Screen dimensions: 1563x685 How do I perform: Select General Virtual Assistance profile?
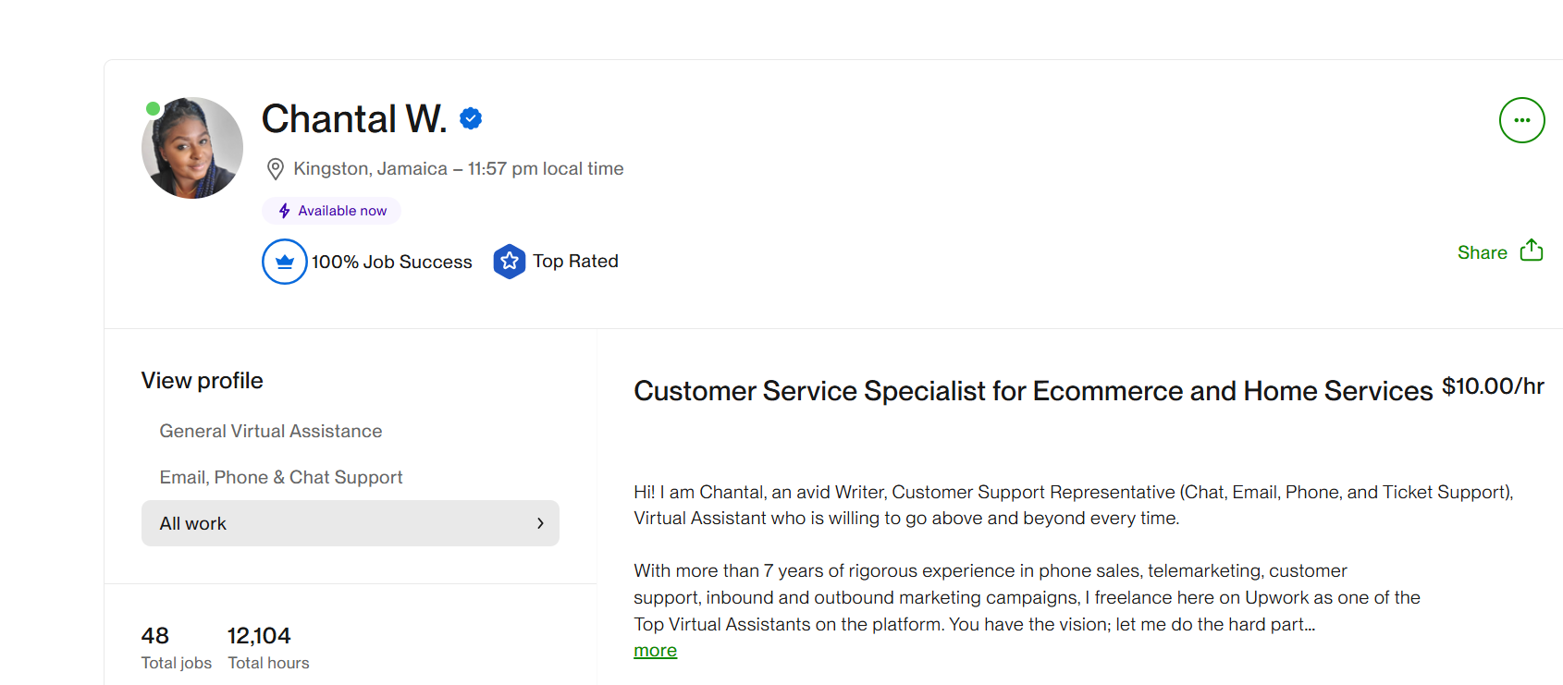click(271, 431)
